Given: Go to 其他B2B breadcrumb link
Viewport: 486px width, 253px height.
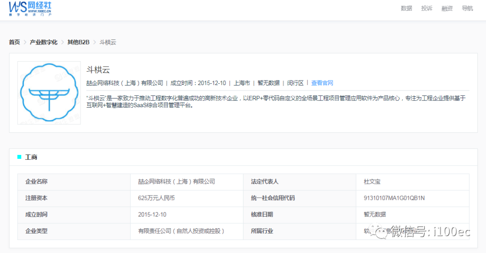Looking at the screenshot, I should tap(78, 42).
